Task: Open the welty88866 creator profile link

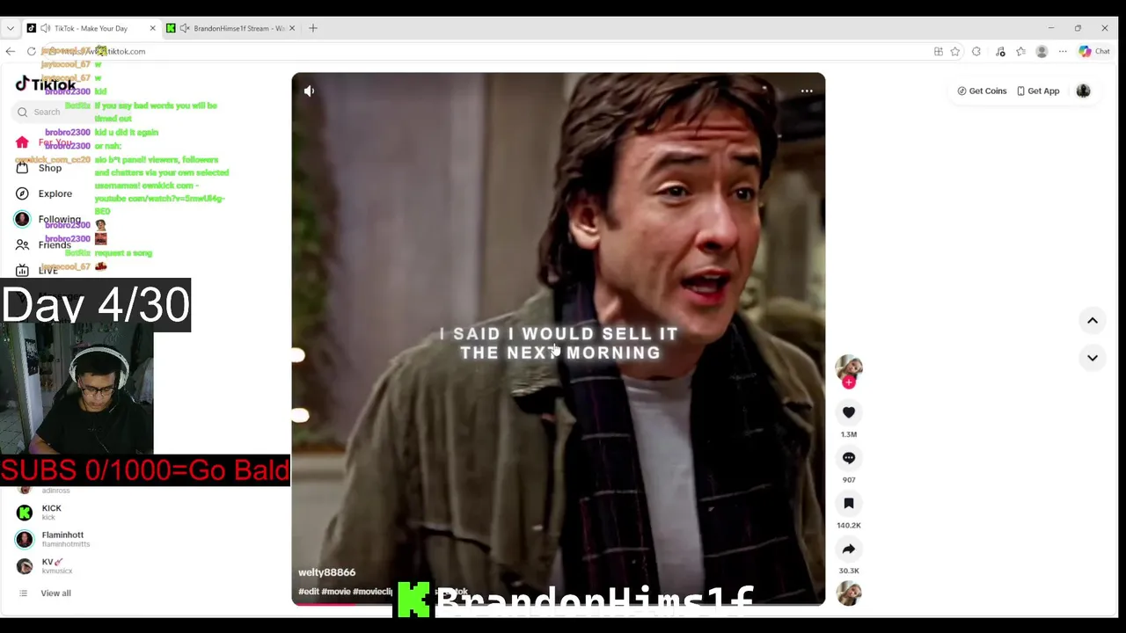Action: (326, 572)
